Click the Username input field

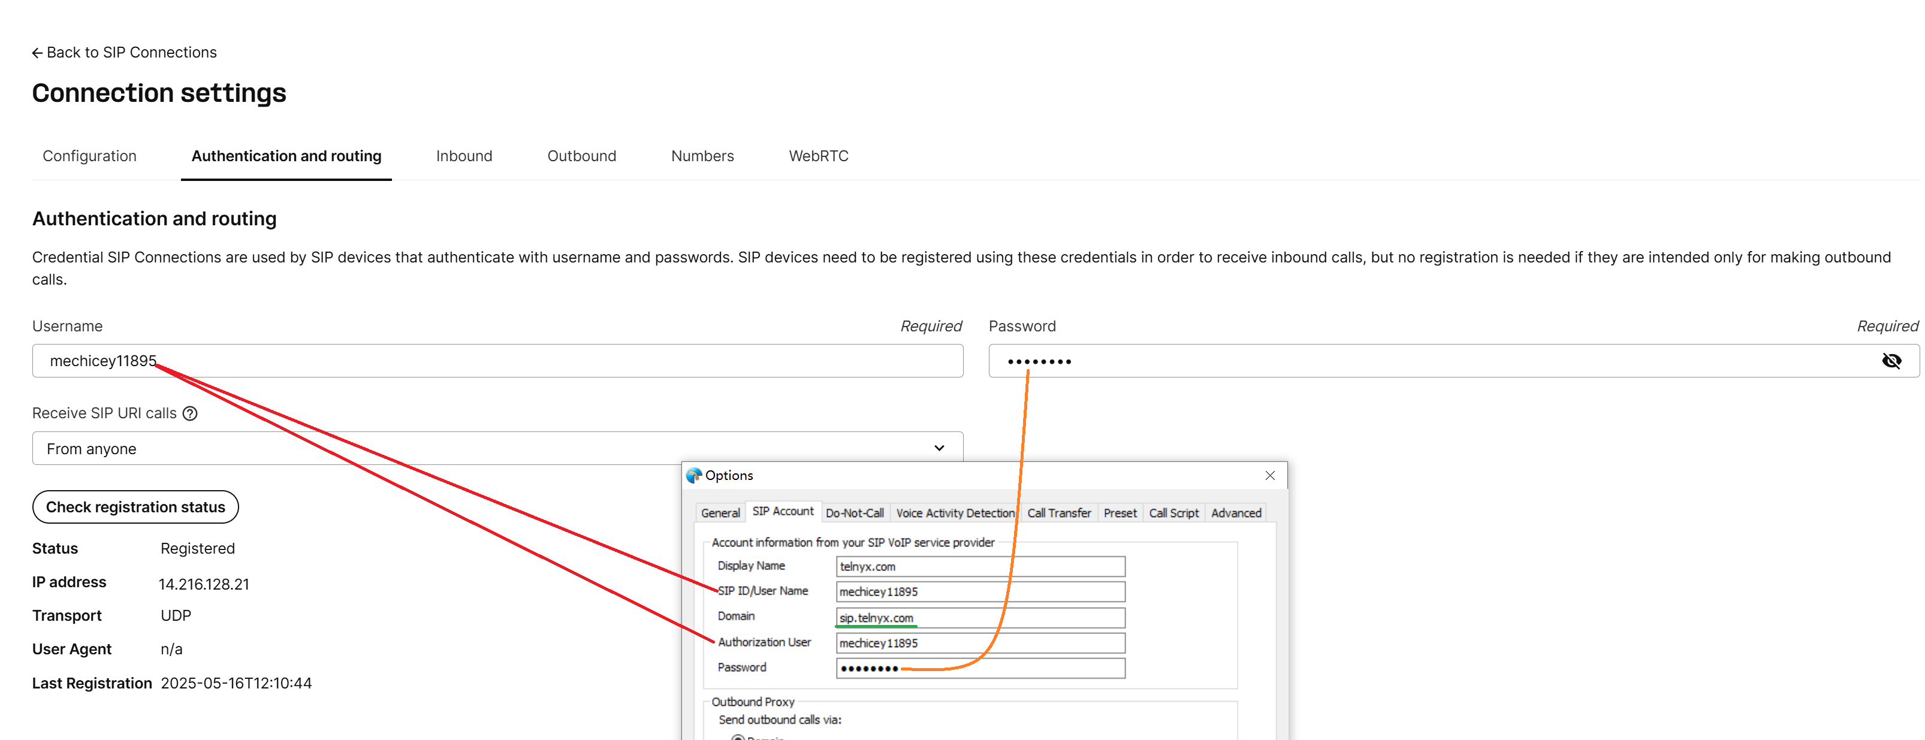(497, 361)
